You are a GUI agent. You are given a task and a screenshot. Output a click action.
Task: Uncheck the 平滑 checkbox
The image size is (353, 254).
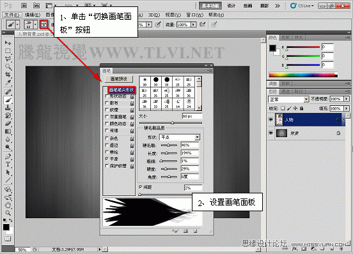tap(107, 158)
